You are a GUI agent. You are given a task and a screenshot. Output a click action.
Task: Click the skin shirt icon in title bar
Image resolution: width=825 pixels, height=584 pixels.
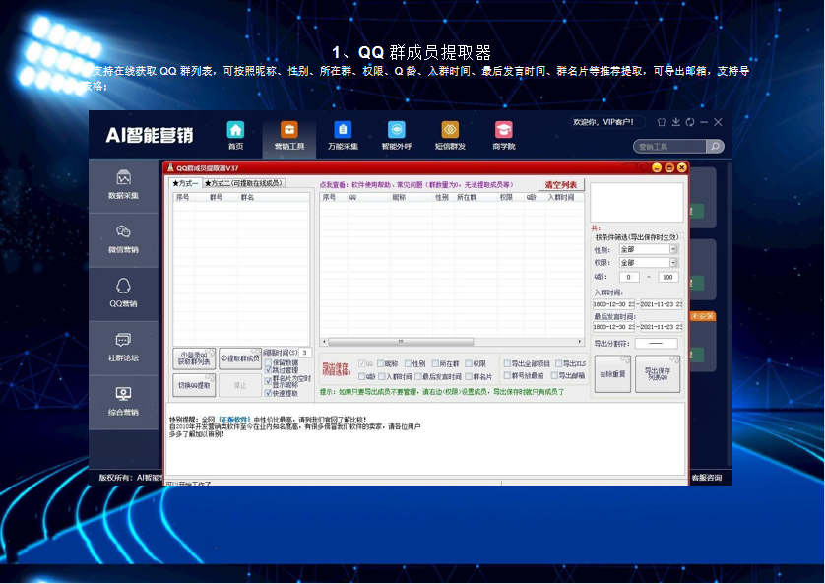coord(662,122)
